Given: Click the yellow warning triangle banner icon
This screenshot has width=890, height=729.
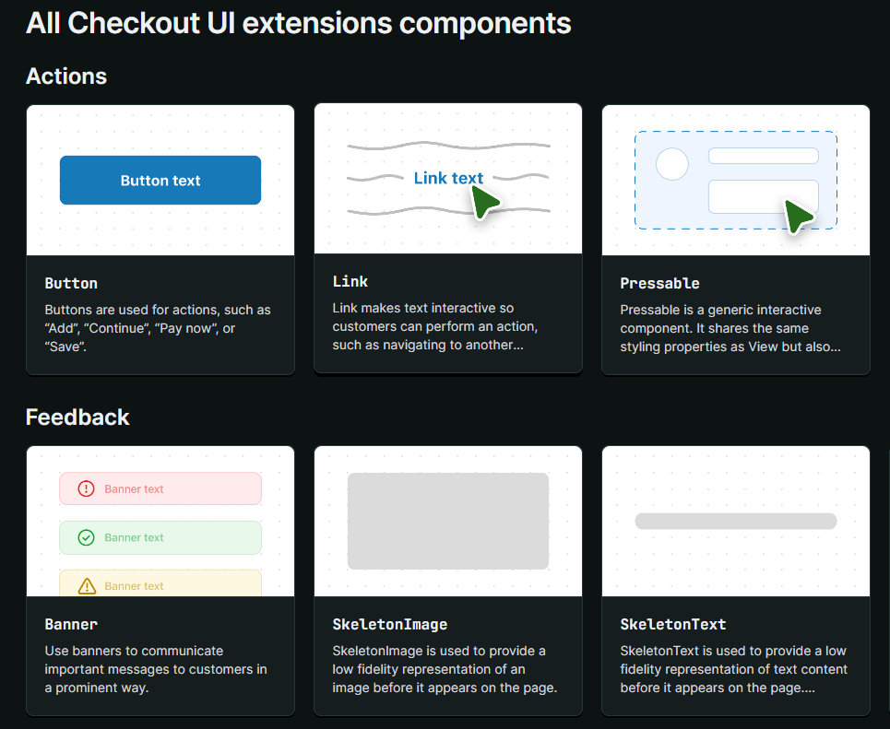Looking at the screenshot, I should point(87,586).
